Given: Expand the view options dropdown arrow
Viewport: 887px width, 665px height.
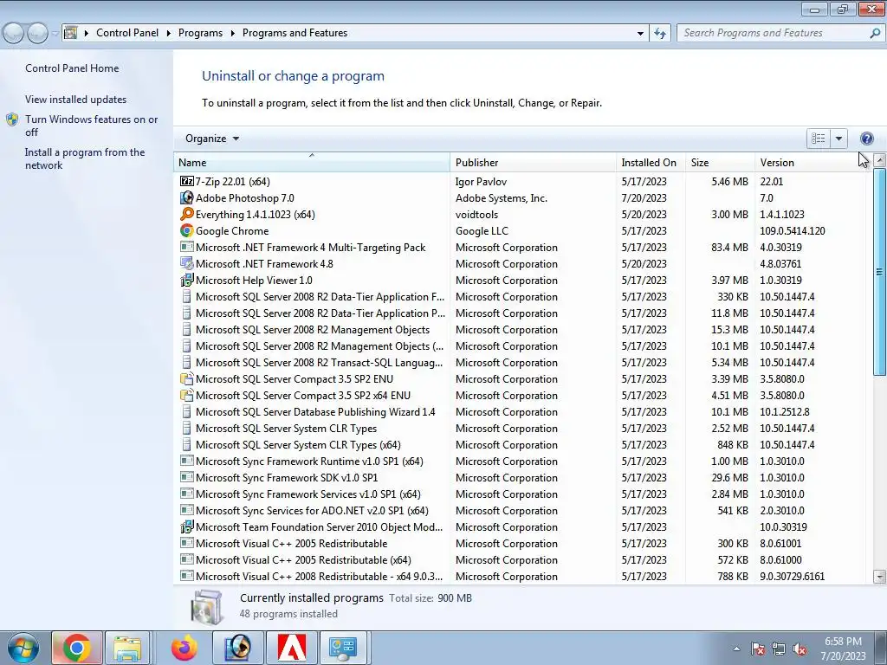Looking at the screenshot, I should [x=838, y=139].
